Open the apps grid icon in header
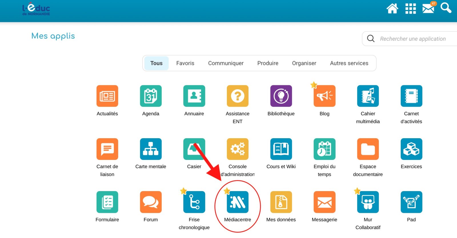 [410, 9]
